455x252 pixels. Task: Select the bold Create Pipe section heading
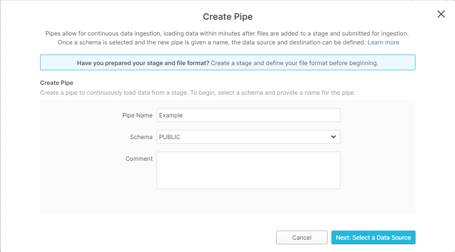[56, 83]
